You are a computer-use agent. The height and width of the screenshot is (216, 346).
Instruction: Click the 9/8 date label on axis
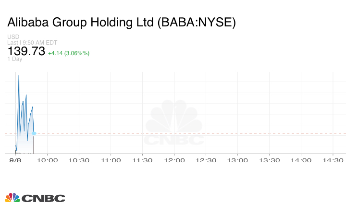[x=16, y=160]
